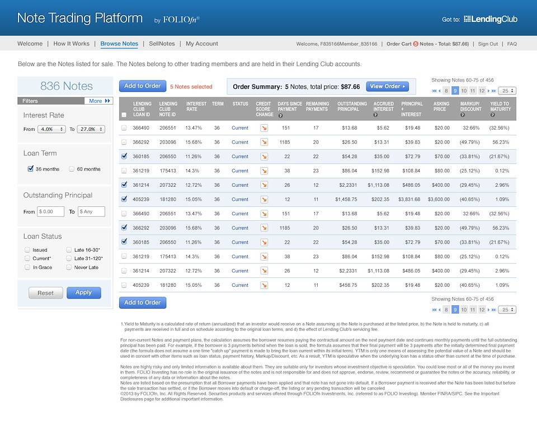
Task: Click help icon under Markup/Discount column
Action: [463, 115]
